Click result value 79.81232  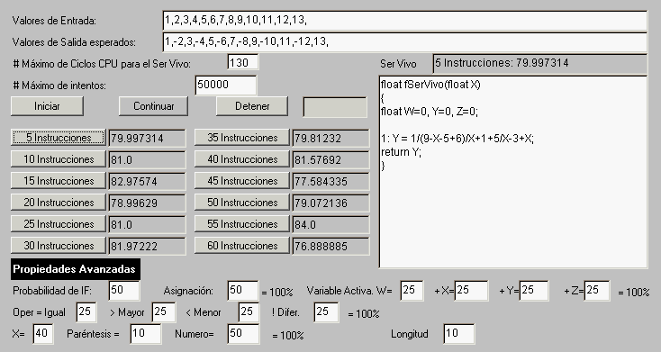pos(330,139)
